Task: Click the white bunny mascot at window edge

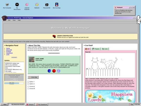Action: 139,20
